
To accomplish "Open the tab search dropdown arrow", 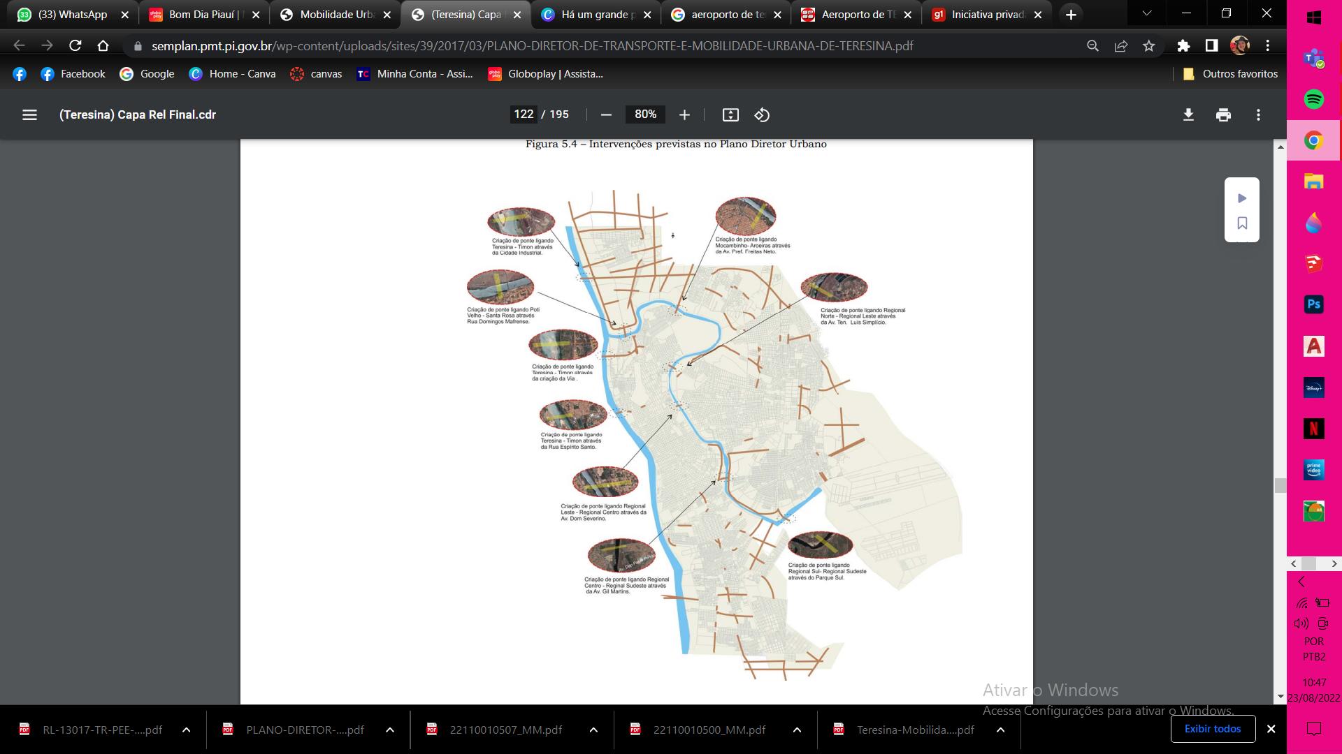I will tap(1146, 14).
